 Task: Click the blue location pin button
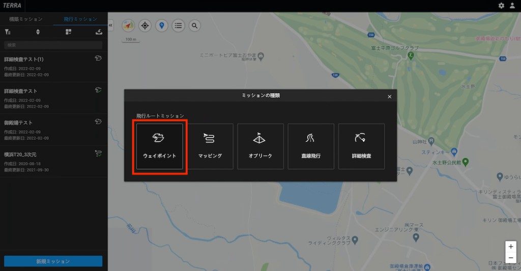pyautogui.click(x=162, y=25)
